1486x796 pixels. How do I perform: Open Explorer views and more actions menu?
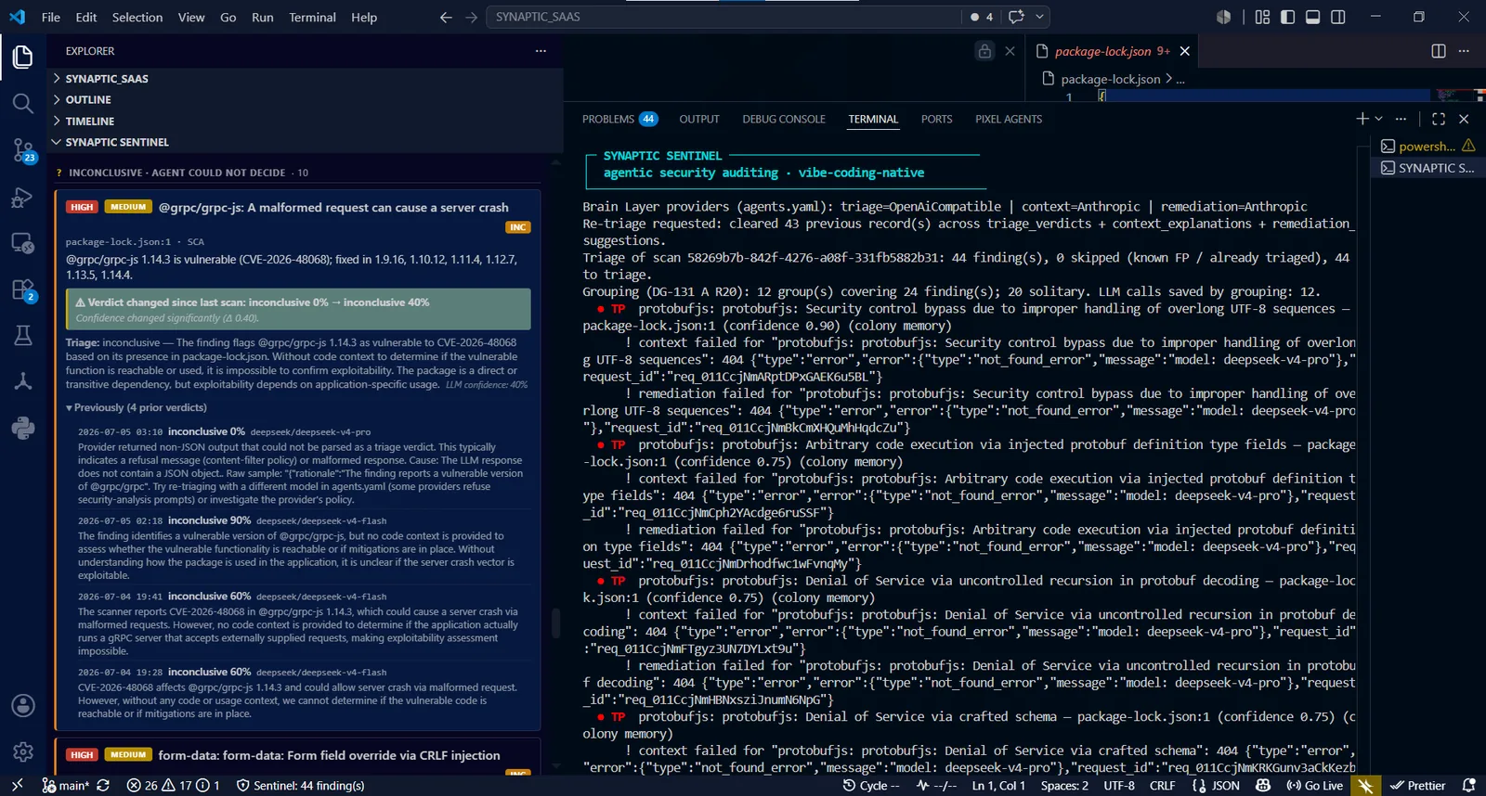pos(541,51)
